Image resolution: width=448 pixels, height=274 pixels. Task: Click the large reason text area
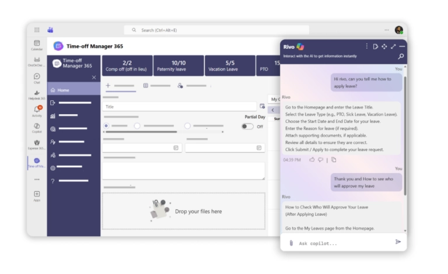coord(183,171)
